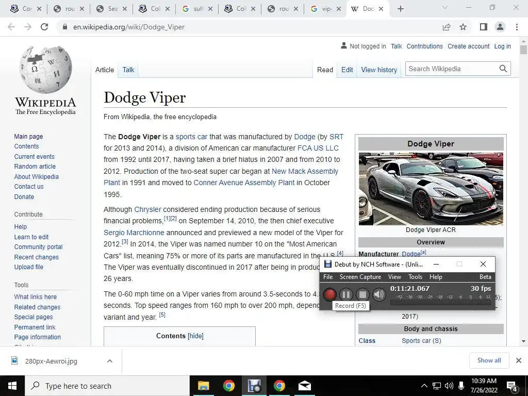Open Debut recorder from taskbar
The width and height of the screenshot is (528, 396).
(x=254, y=386)
